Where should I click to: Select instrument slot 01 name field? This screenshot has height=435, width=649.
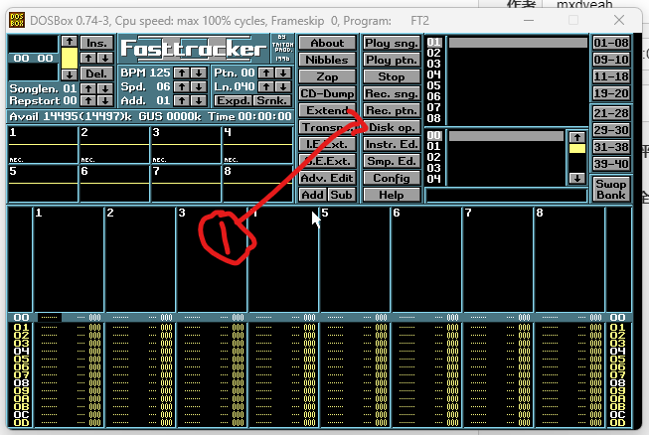coord(518,42)
